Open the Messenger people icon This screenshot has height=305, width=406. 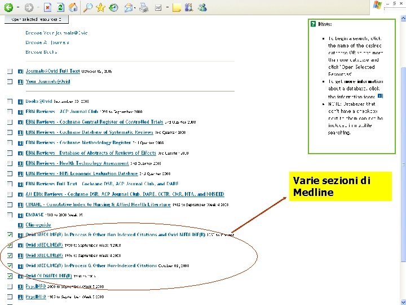pyautogui.click(x=202, y=7)
